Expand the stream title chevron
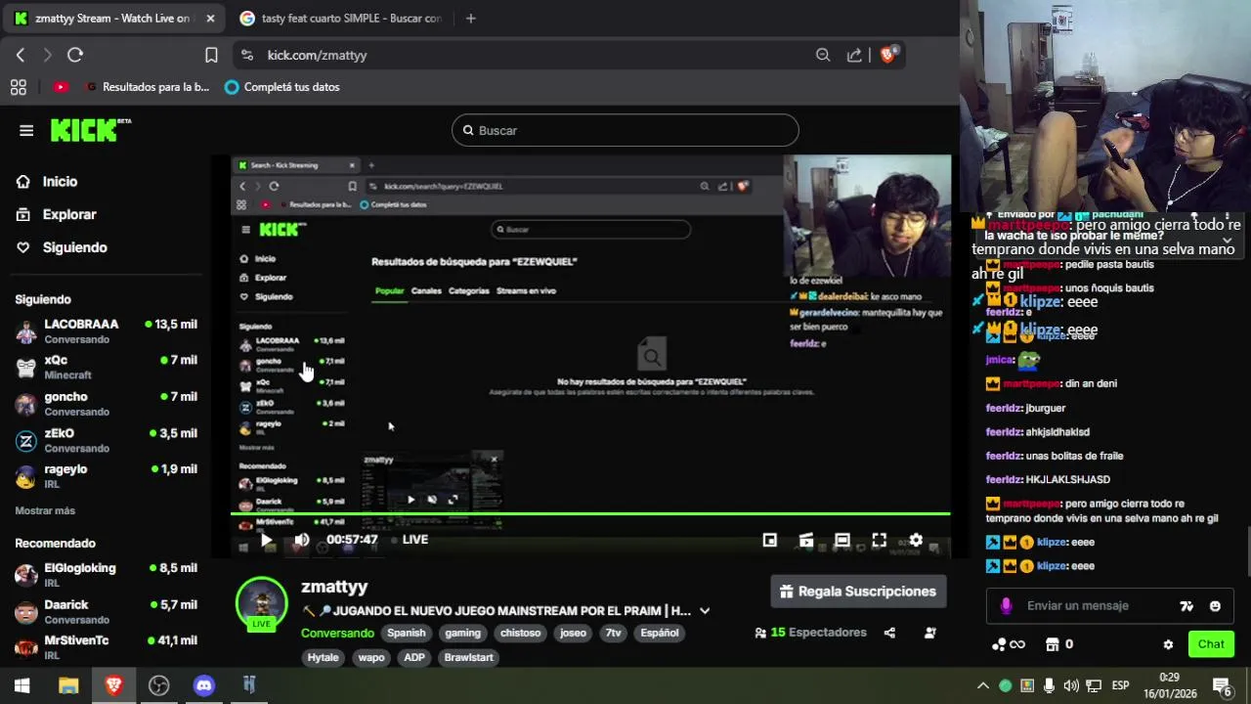 tap(705, 611)
